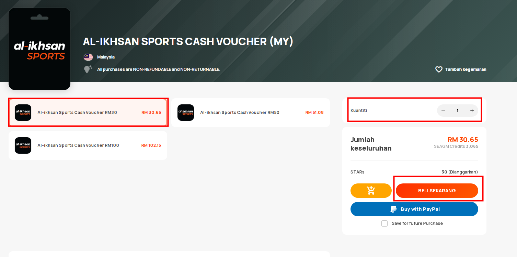
Task: Click the RM50 voucher logo icon
Action: point(186,113)
